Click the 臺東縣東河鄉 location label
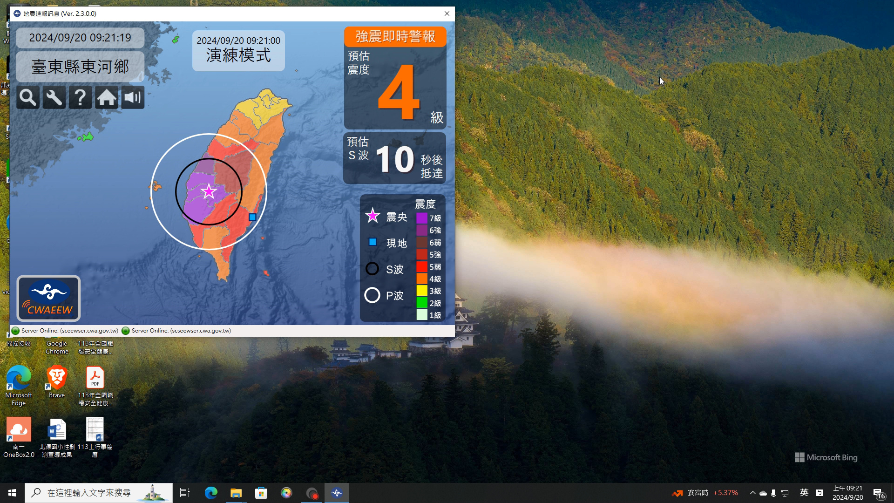This screenshot has height=503, width=894. (80, 67)
